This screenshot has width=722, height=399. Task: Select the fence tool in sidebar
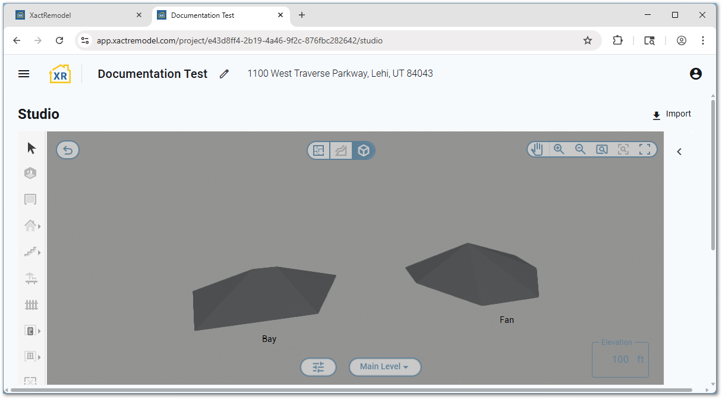(x=31, y=304)
